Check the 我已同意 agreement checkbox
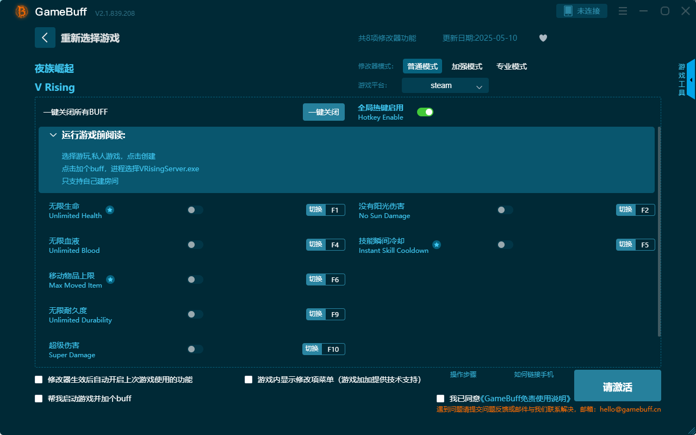 tap(440, 399)
